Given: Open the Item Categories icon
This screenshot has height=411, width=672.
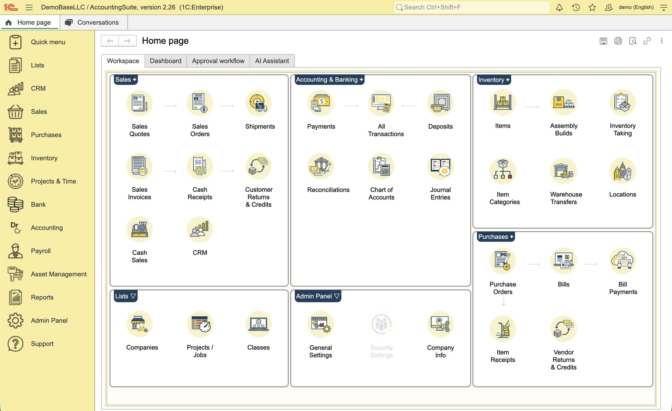Looking at the screenshot, I should (x=503, y=171).
